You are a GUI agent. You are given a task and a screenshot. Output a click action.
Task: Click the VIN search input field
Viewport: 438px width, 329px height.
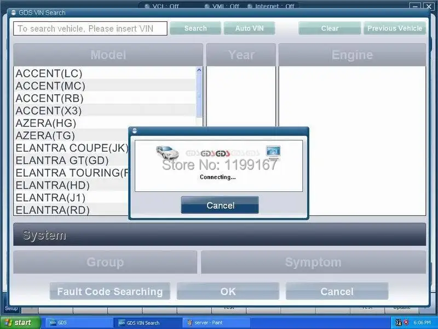coord(90,29)
